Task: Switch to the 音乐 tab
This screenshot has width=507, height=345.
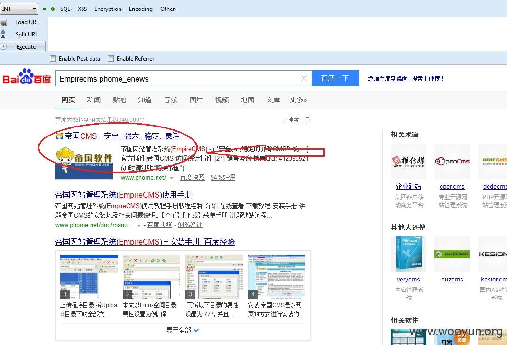Action: click(x=171, y=100)
